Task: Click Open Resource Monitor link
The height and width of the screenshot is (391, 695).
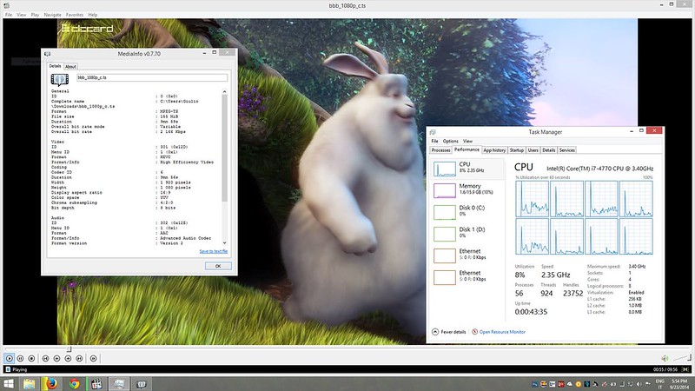Action: pyautogui.click(x=499, y=332)
